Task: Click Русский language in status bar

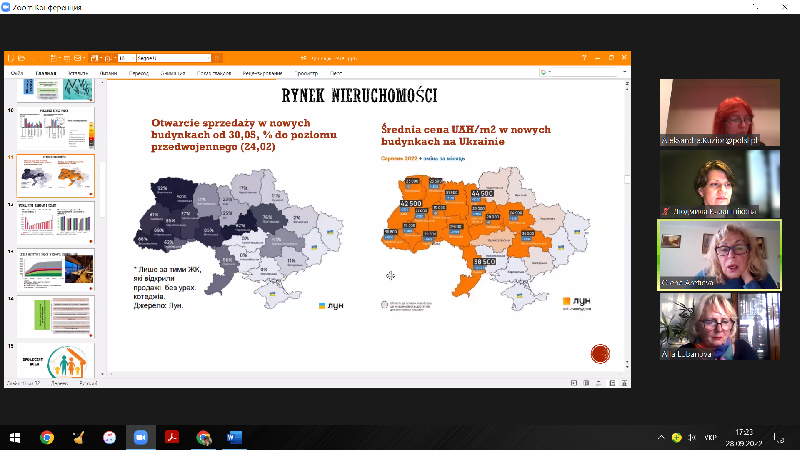Action: tap(88, 383)
